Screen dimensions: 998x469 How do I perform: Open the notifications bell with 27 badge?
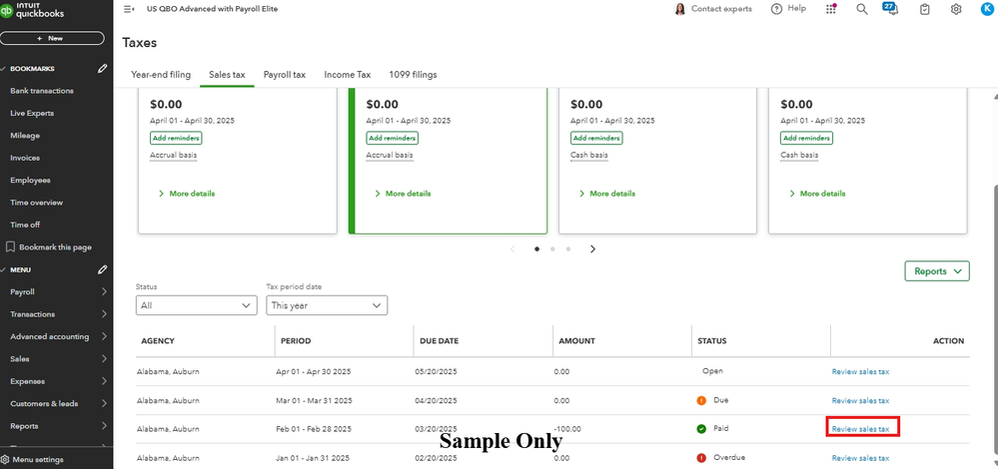point(890,9)
